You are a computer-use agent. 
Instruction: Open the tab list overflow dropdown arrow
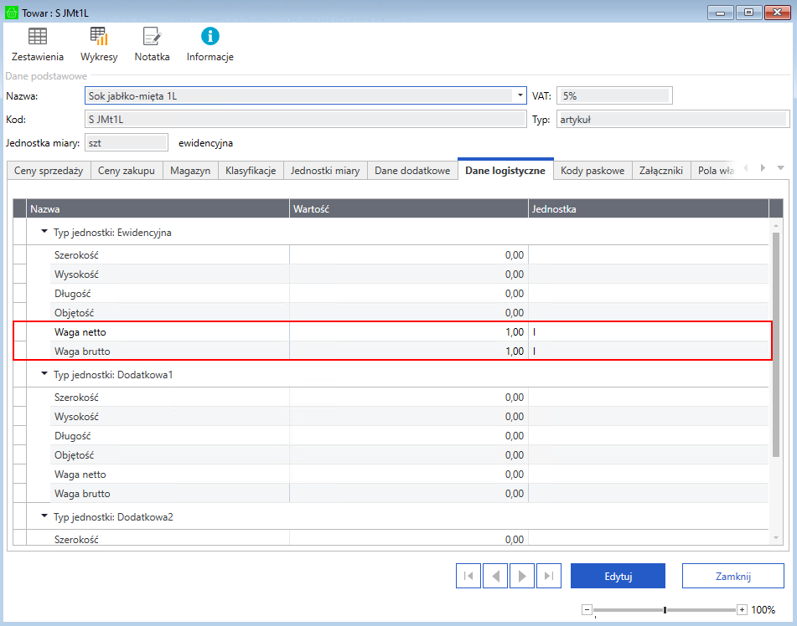pos(780,167)
